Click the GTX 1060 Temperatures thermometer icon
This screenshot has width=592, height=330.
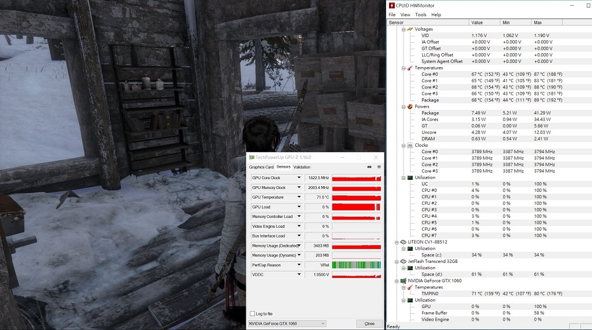(x=410, y=287)
